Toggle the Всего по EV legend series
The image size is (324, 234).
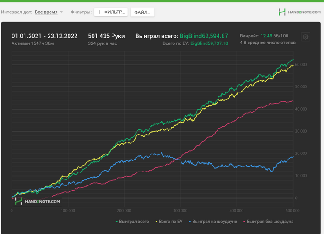(169, 222)
